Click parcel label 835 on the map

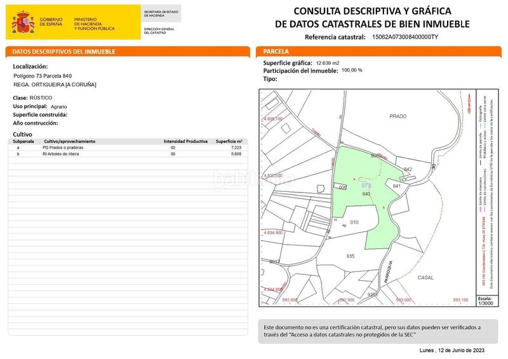click(x=351, y=256)
